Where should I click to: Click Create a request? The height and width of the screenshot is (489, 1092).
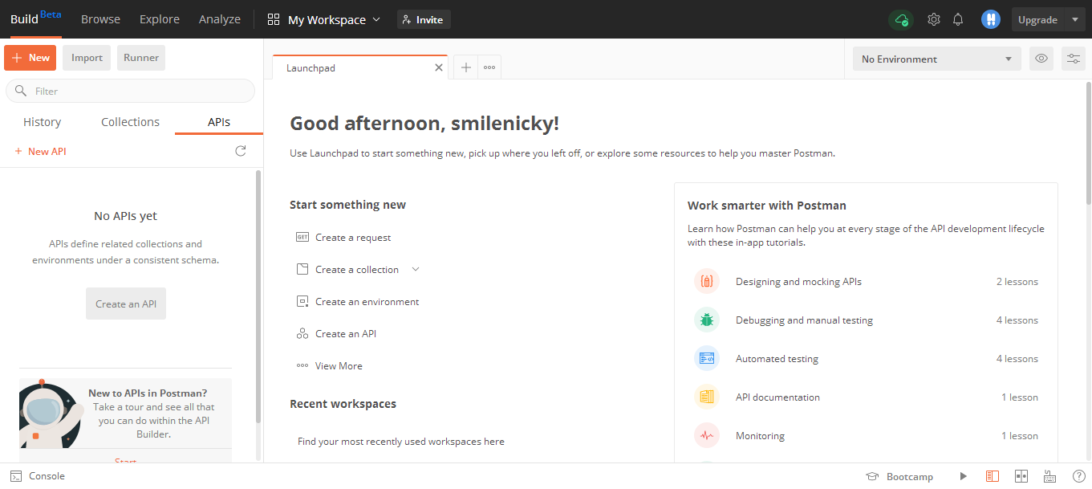pos(353,238)
